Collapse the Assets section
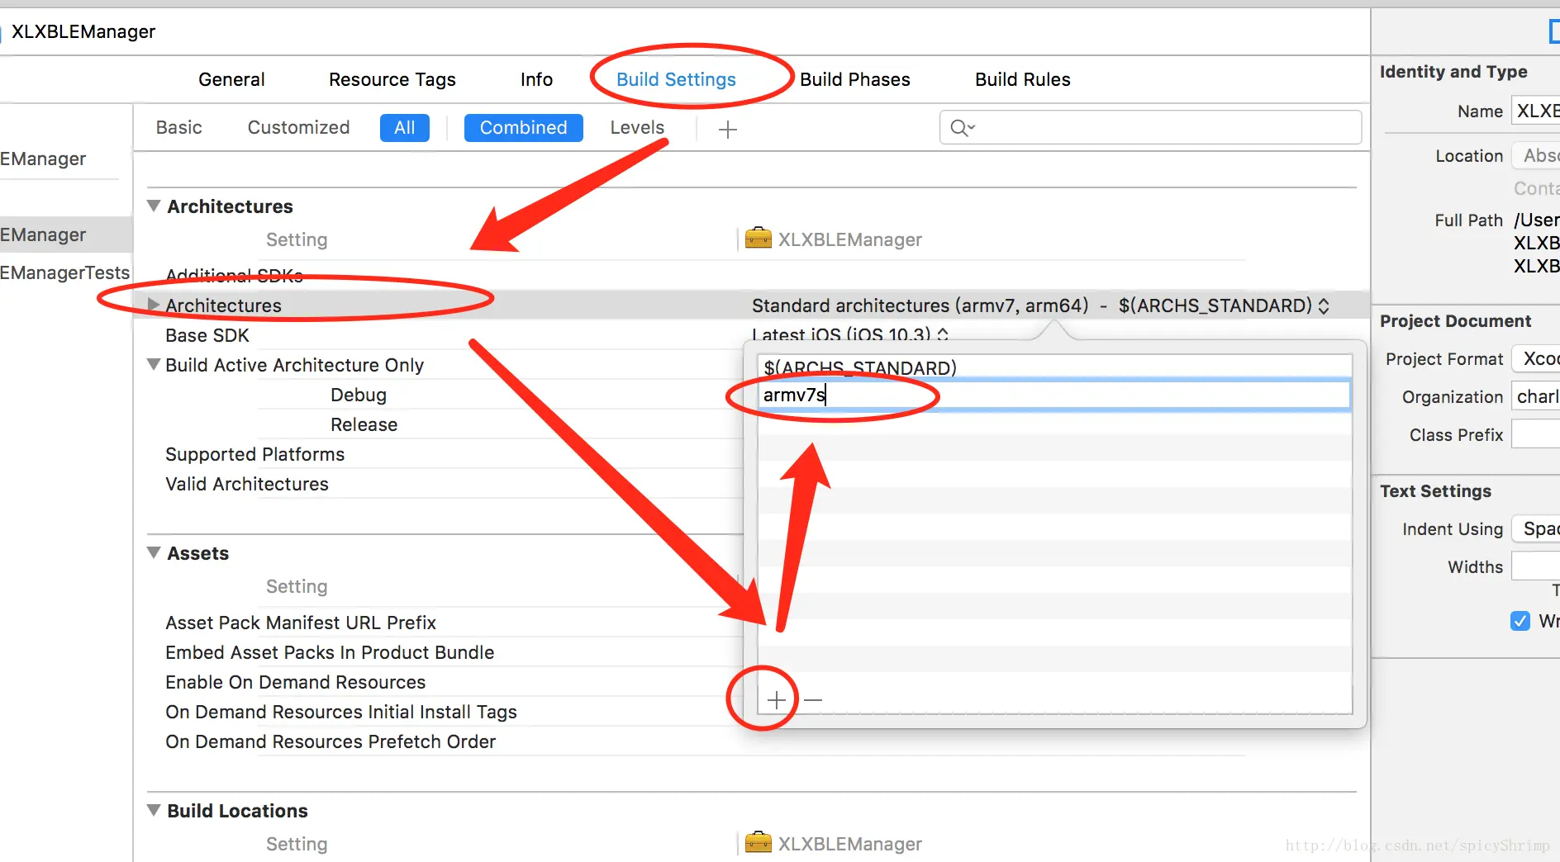 154,552
